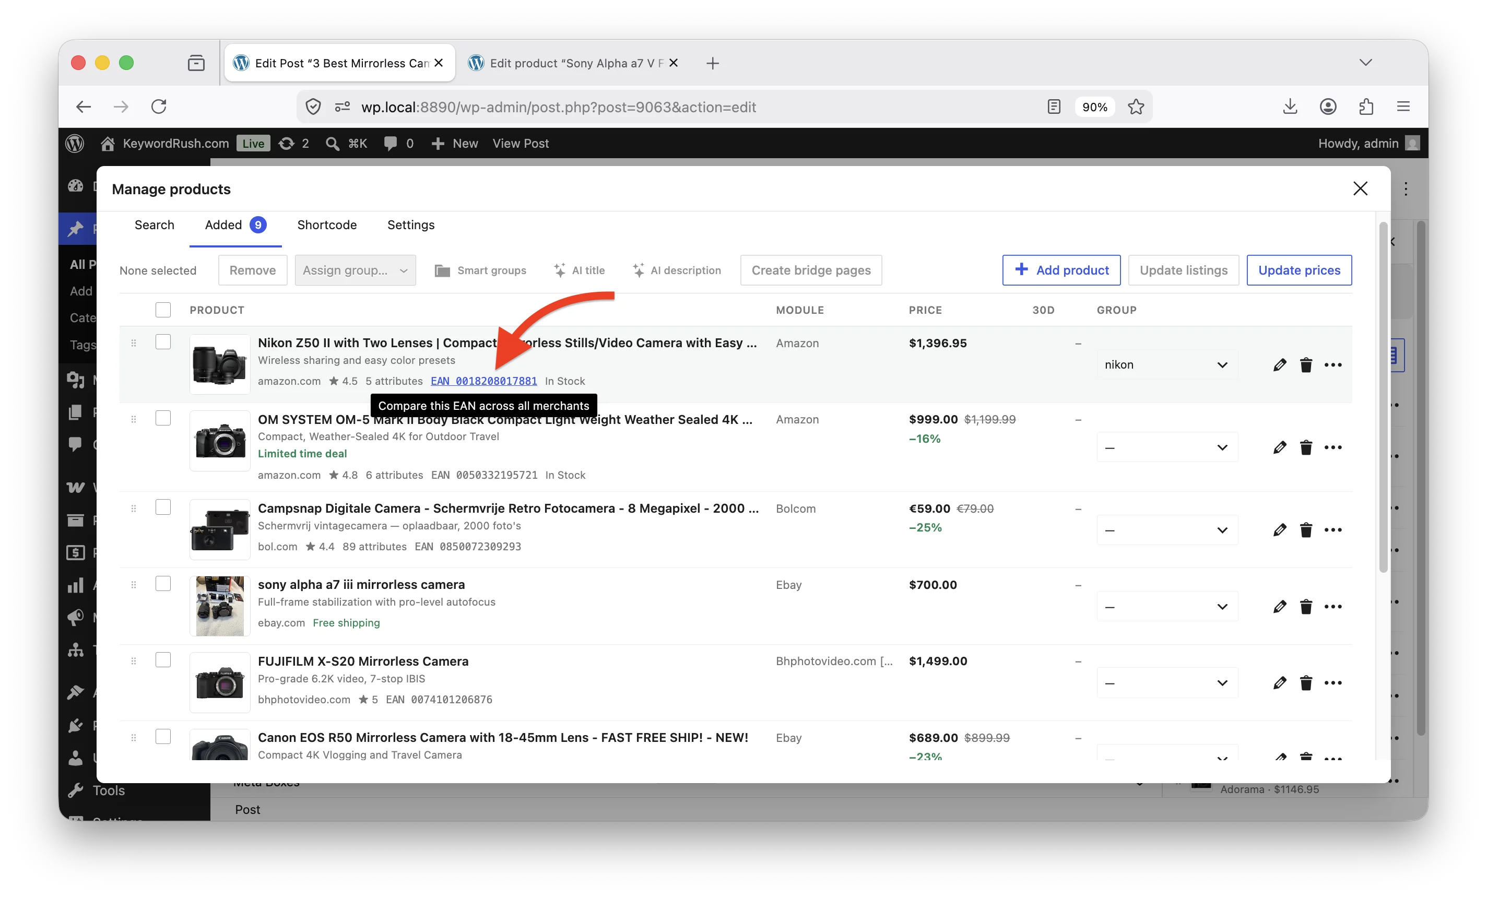
Task: Delete the Nikon Z50 II product via trash icon
Action: (1306, 364)
